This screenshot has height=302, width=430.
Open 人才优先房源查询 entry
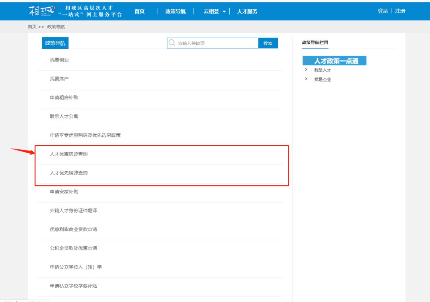(x=68, y=173)
